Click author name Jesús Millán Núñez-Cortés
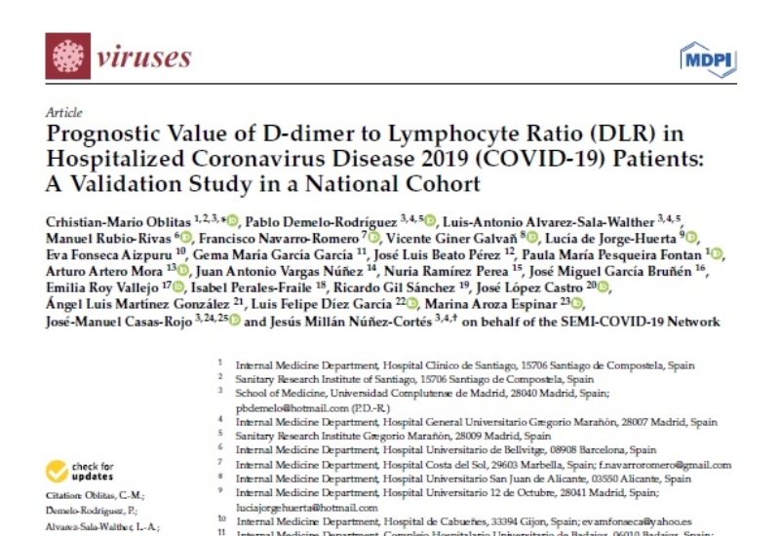 [x=351, y=322]
